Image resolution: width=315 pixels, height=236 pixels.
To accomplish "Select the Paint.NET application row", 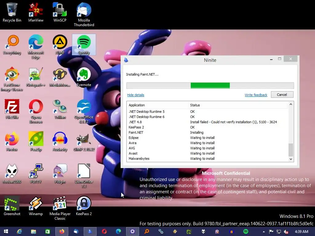I will pyautogui.click(x=208, y=132).
